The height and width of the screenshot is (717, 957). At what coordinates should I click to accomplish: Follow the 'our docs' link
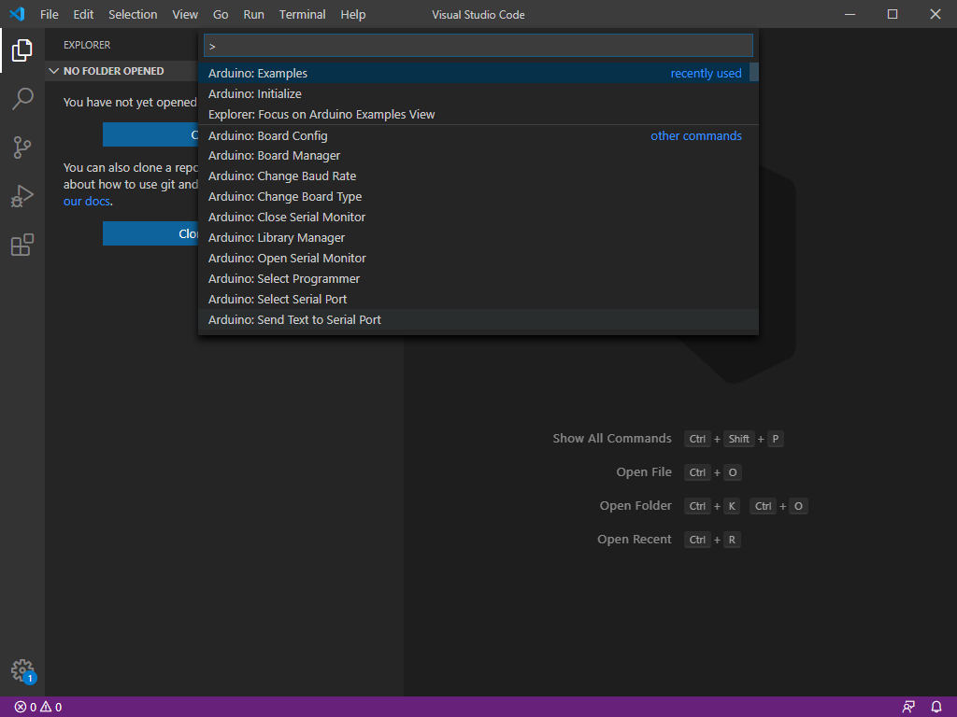pyautogui.click(x=87, y=202)
